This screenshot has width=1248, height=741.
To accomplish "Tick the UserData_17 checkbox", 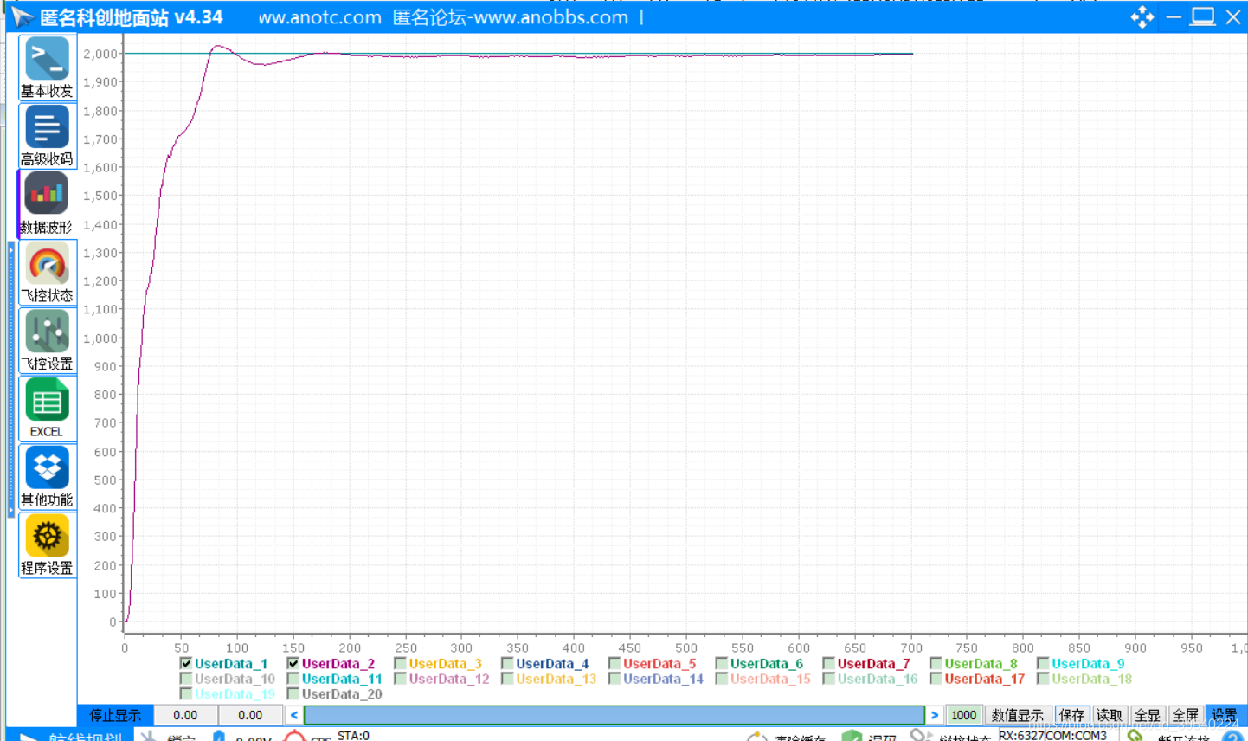I will click(936, 680).
